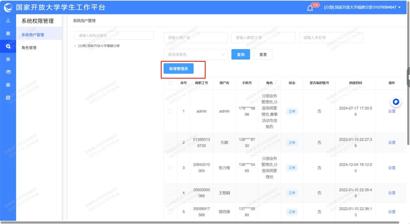Open the clipboard icon in left sidebar
The width and height of the screenshot is (410, 224).
8,59
